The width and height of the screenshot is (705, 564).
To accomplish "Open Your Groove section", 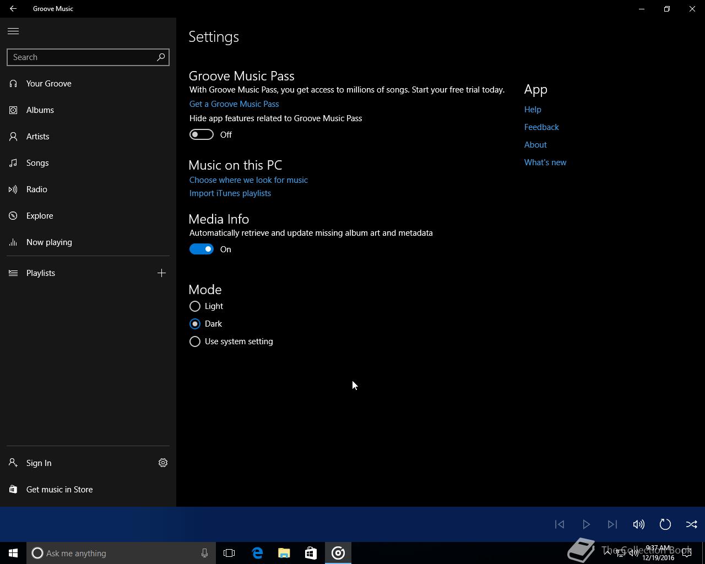I will pos(88,84).
